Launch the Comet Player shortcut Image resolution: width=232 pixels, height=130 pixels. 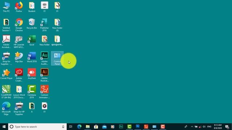tap(6, 74)
